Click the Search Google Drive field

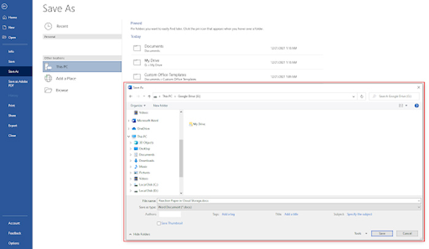point(394,96)
